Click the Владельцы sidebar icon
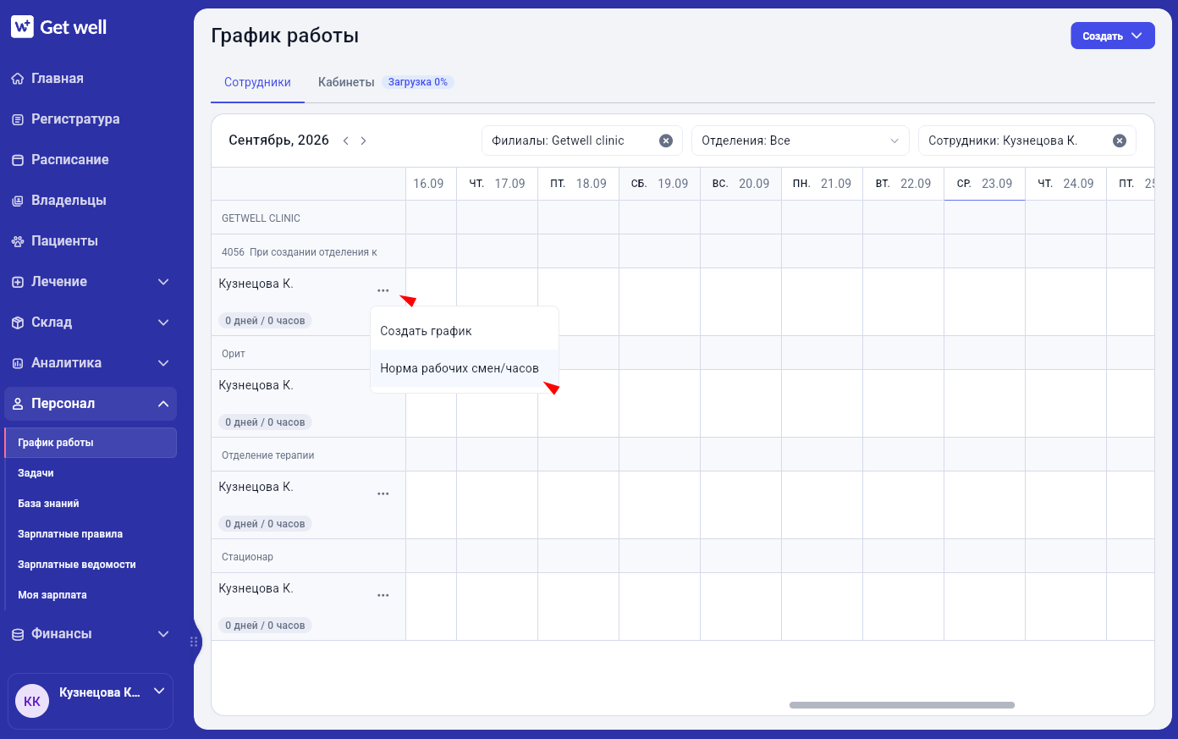 tap(17, 201)
